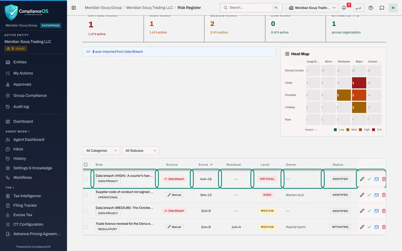The image size is (402, 251).
Task: Mark the Data breach MEDIUM risk resolved
Action: (x=369, y=211)
